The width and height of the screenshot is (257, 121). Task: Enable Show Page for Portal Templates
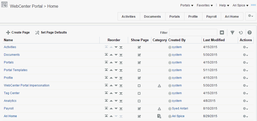(139, 70)
